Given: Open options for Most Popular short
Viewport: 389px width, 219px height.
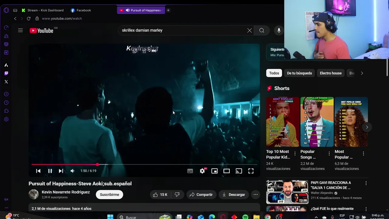Looking at the screenshot, I should click(x=363, y=154).
